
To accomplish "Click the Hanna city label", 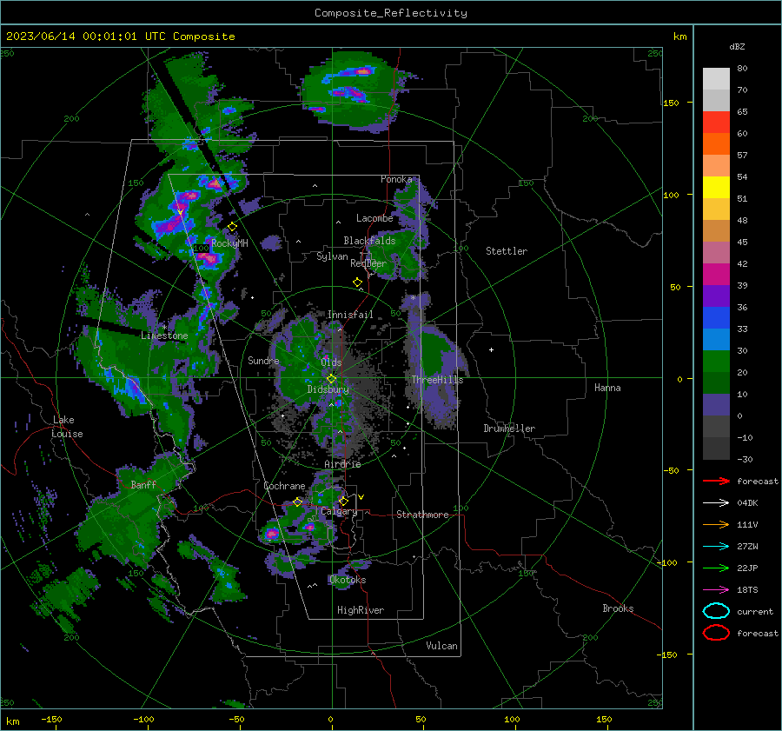I will point(607,388).
